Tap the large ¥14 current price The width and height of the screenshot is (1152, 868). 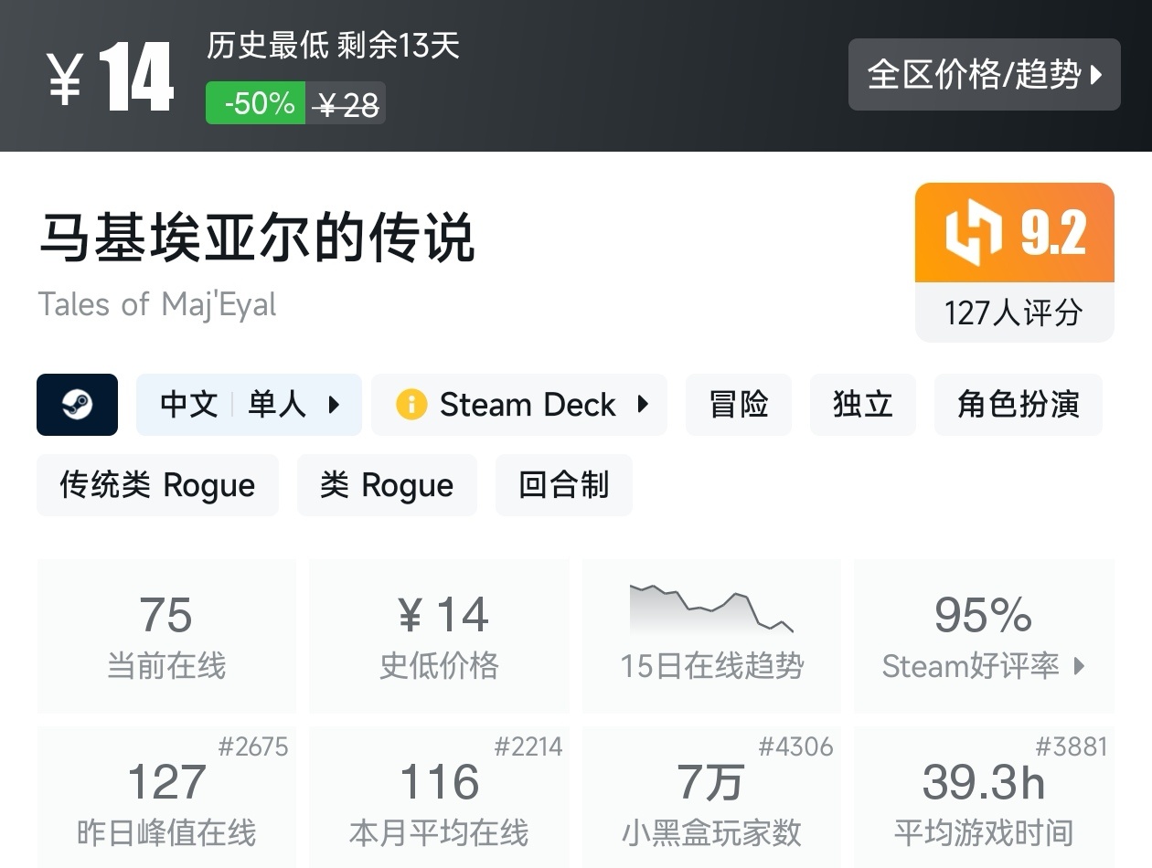(110, 78)
